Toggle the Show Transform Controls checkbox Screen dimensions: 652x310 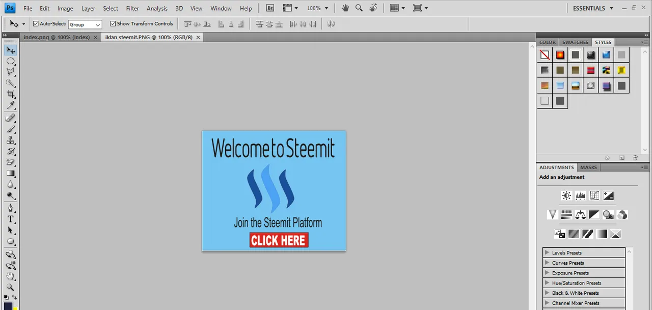point(113,23)
